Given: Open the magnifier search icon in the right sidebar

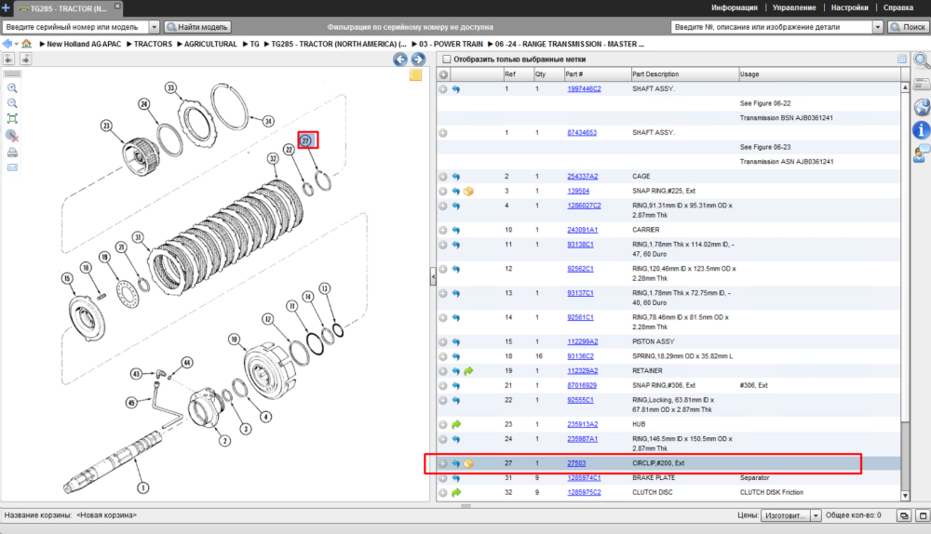Looking at the screenshot, I should pyautogui.click(x=922, y=61).
